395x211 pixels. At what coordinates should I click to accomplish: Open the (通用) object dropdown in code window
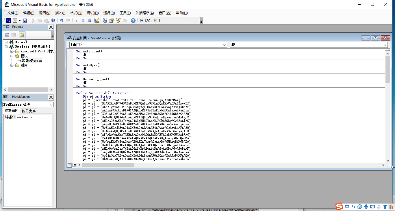coord(225,45)
